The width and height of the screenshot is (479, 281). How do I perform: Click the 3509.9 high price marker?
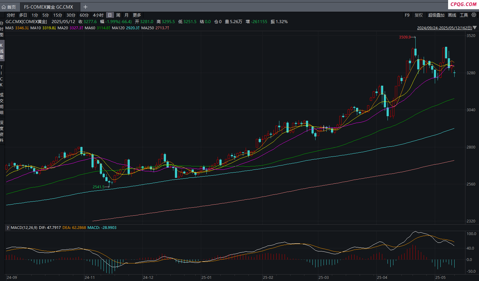pyautogui.click(x=405, y=37)
